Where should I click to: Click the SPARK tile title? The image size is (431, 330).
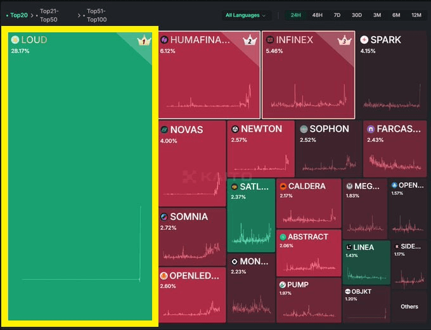tap(385, 40)
